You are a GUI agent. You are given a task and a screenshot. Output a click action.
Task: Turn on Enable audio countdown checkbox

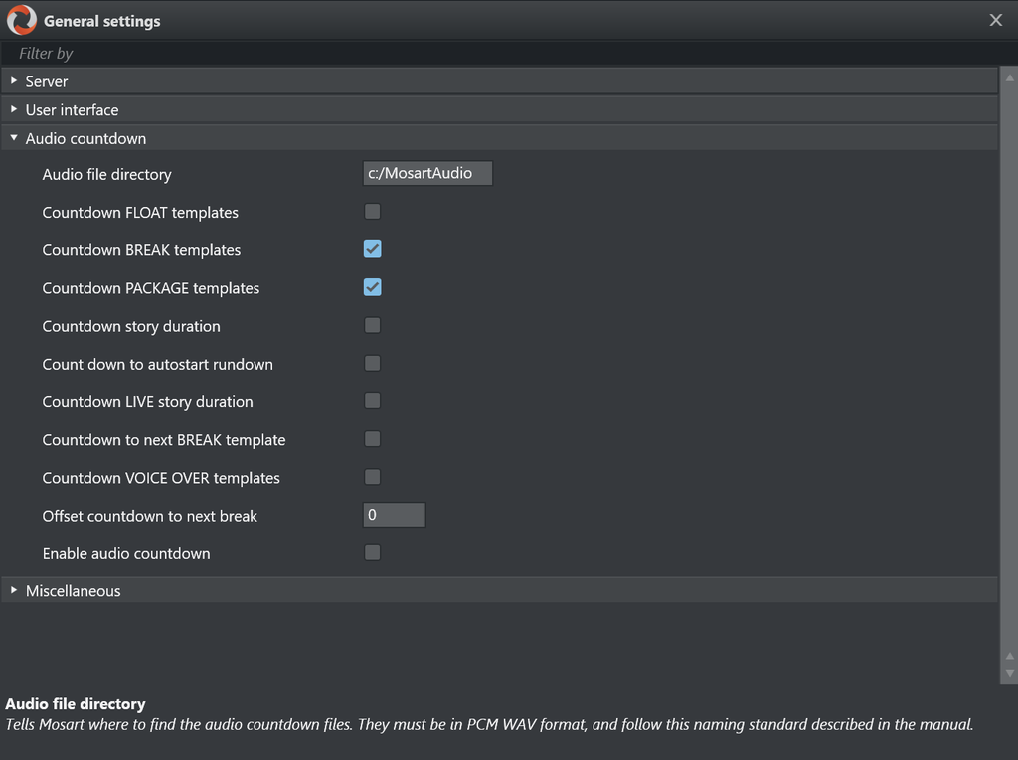click(x=372, y=553)
